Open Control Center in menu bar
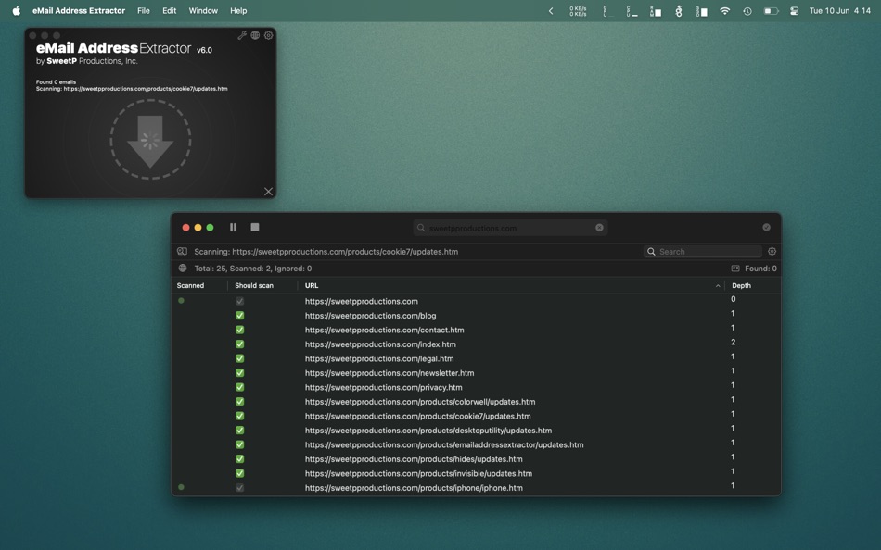This screenshot has width=881, height=550. pos(794,11)
